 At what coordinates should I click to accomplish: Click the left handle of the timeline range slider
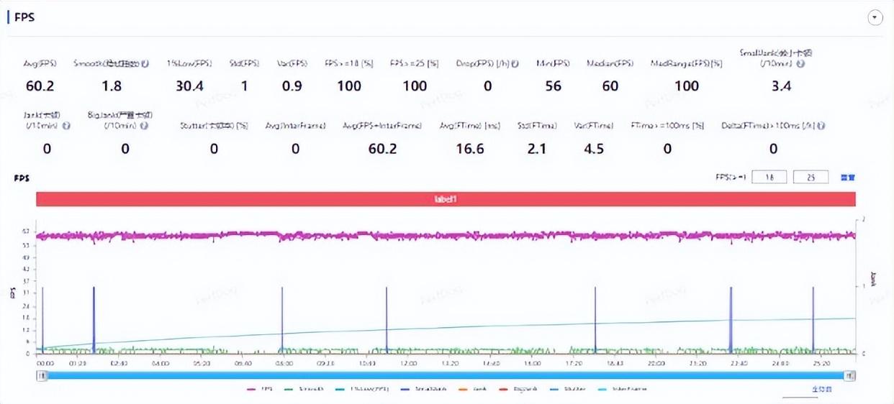tap(42, 375)
